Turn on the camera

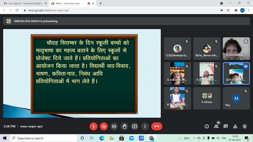coord(104,126)
